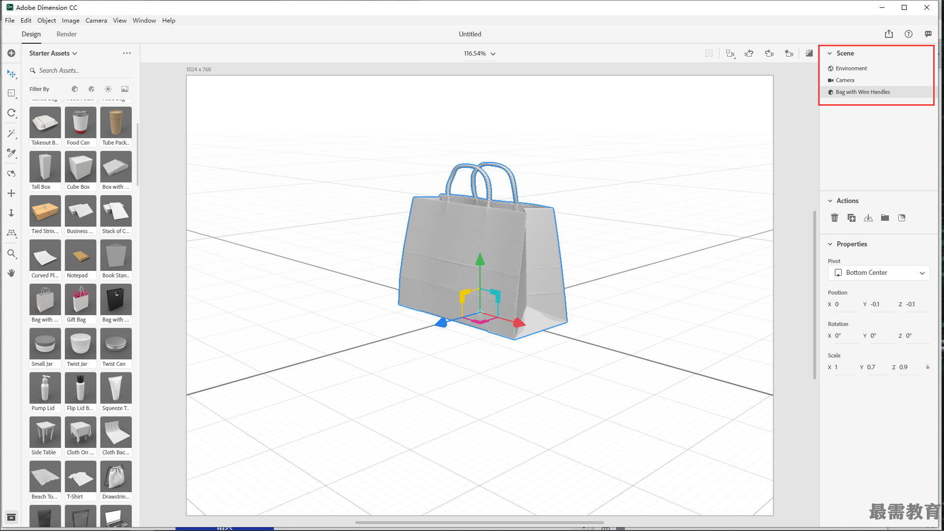Select the Sampler eyedropper tool
This screenshot has height=531, width=944.
click(11, 153)
